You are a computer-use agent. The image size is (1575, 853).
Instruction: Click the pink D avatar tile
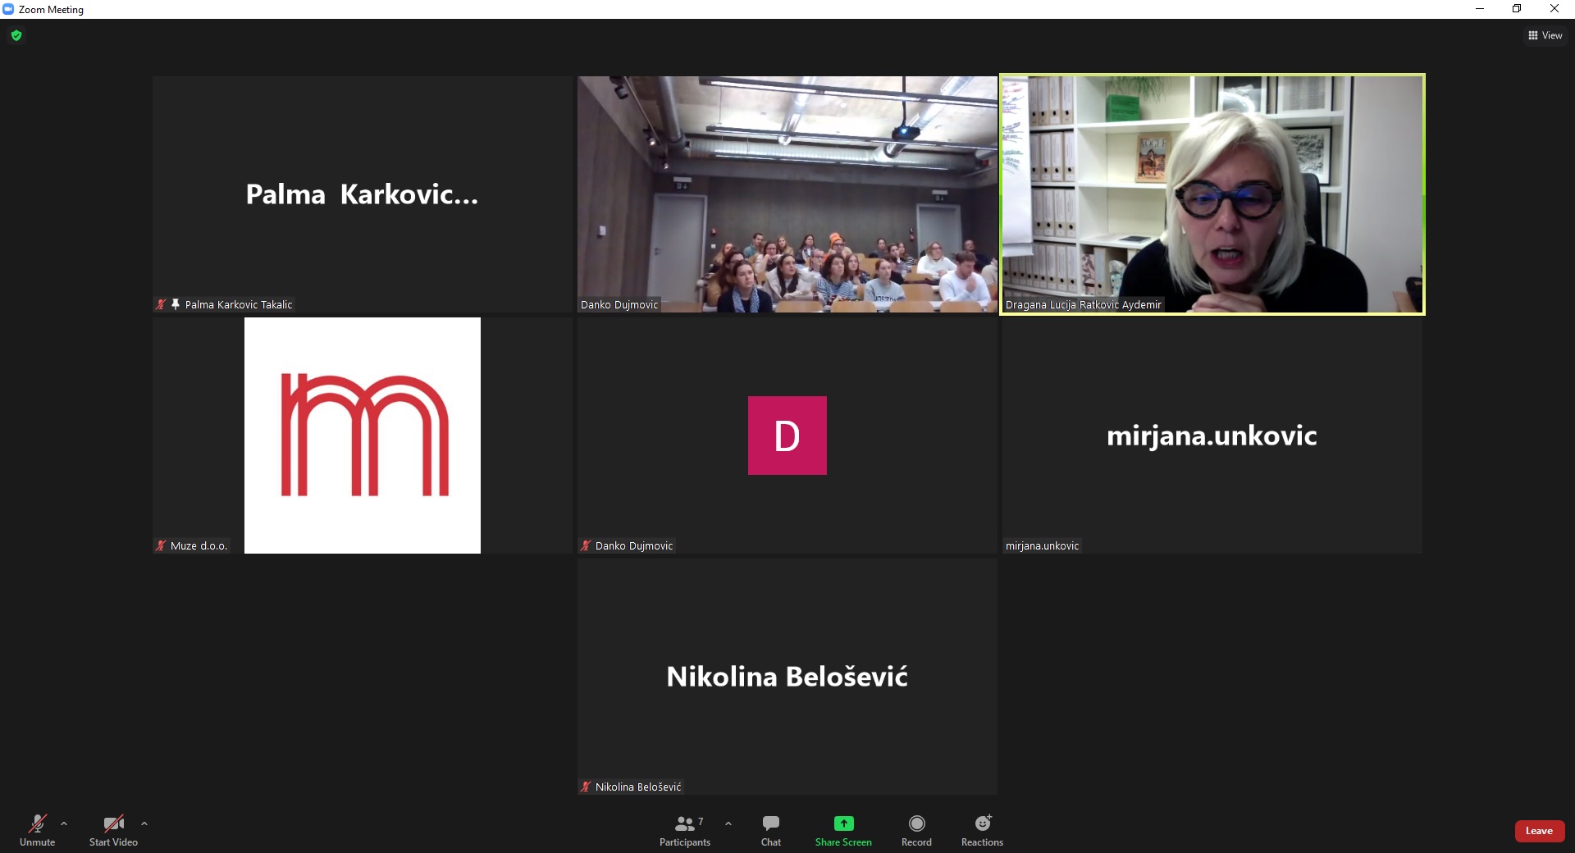[x=787, y=436]
